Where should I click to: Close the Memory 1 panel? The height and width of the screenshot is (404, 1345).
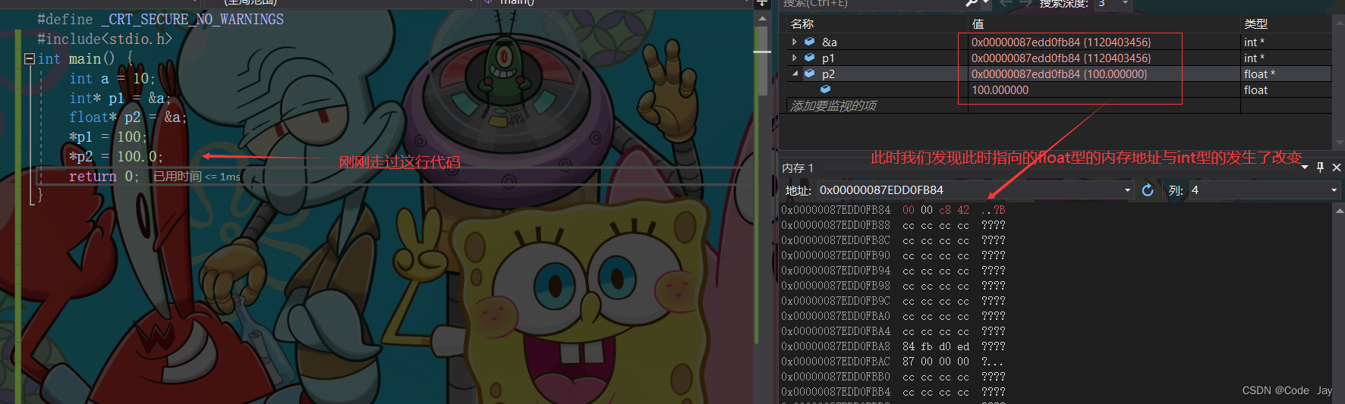(1337, 167)
